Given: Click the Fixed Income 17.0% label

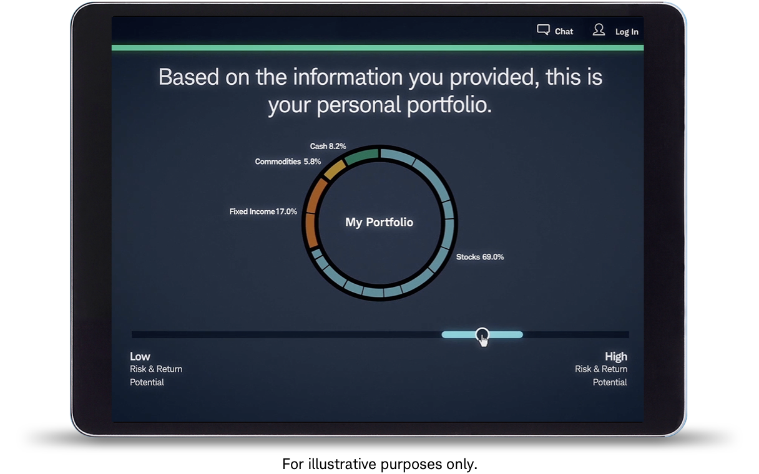Looking at the screenshot, I should (263, 211).
